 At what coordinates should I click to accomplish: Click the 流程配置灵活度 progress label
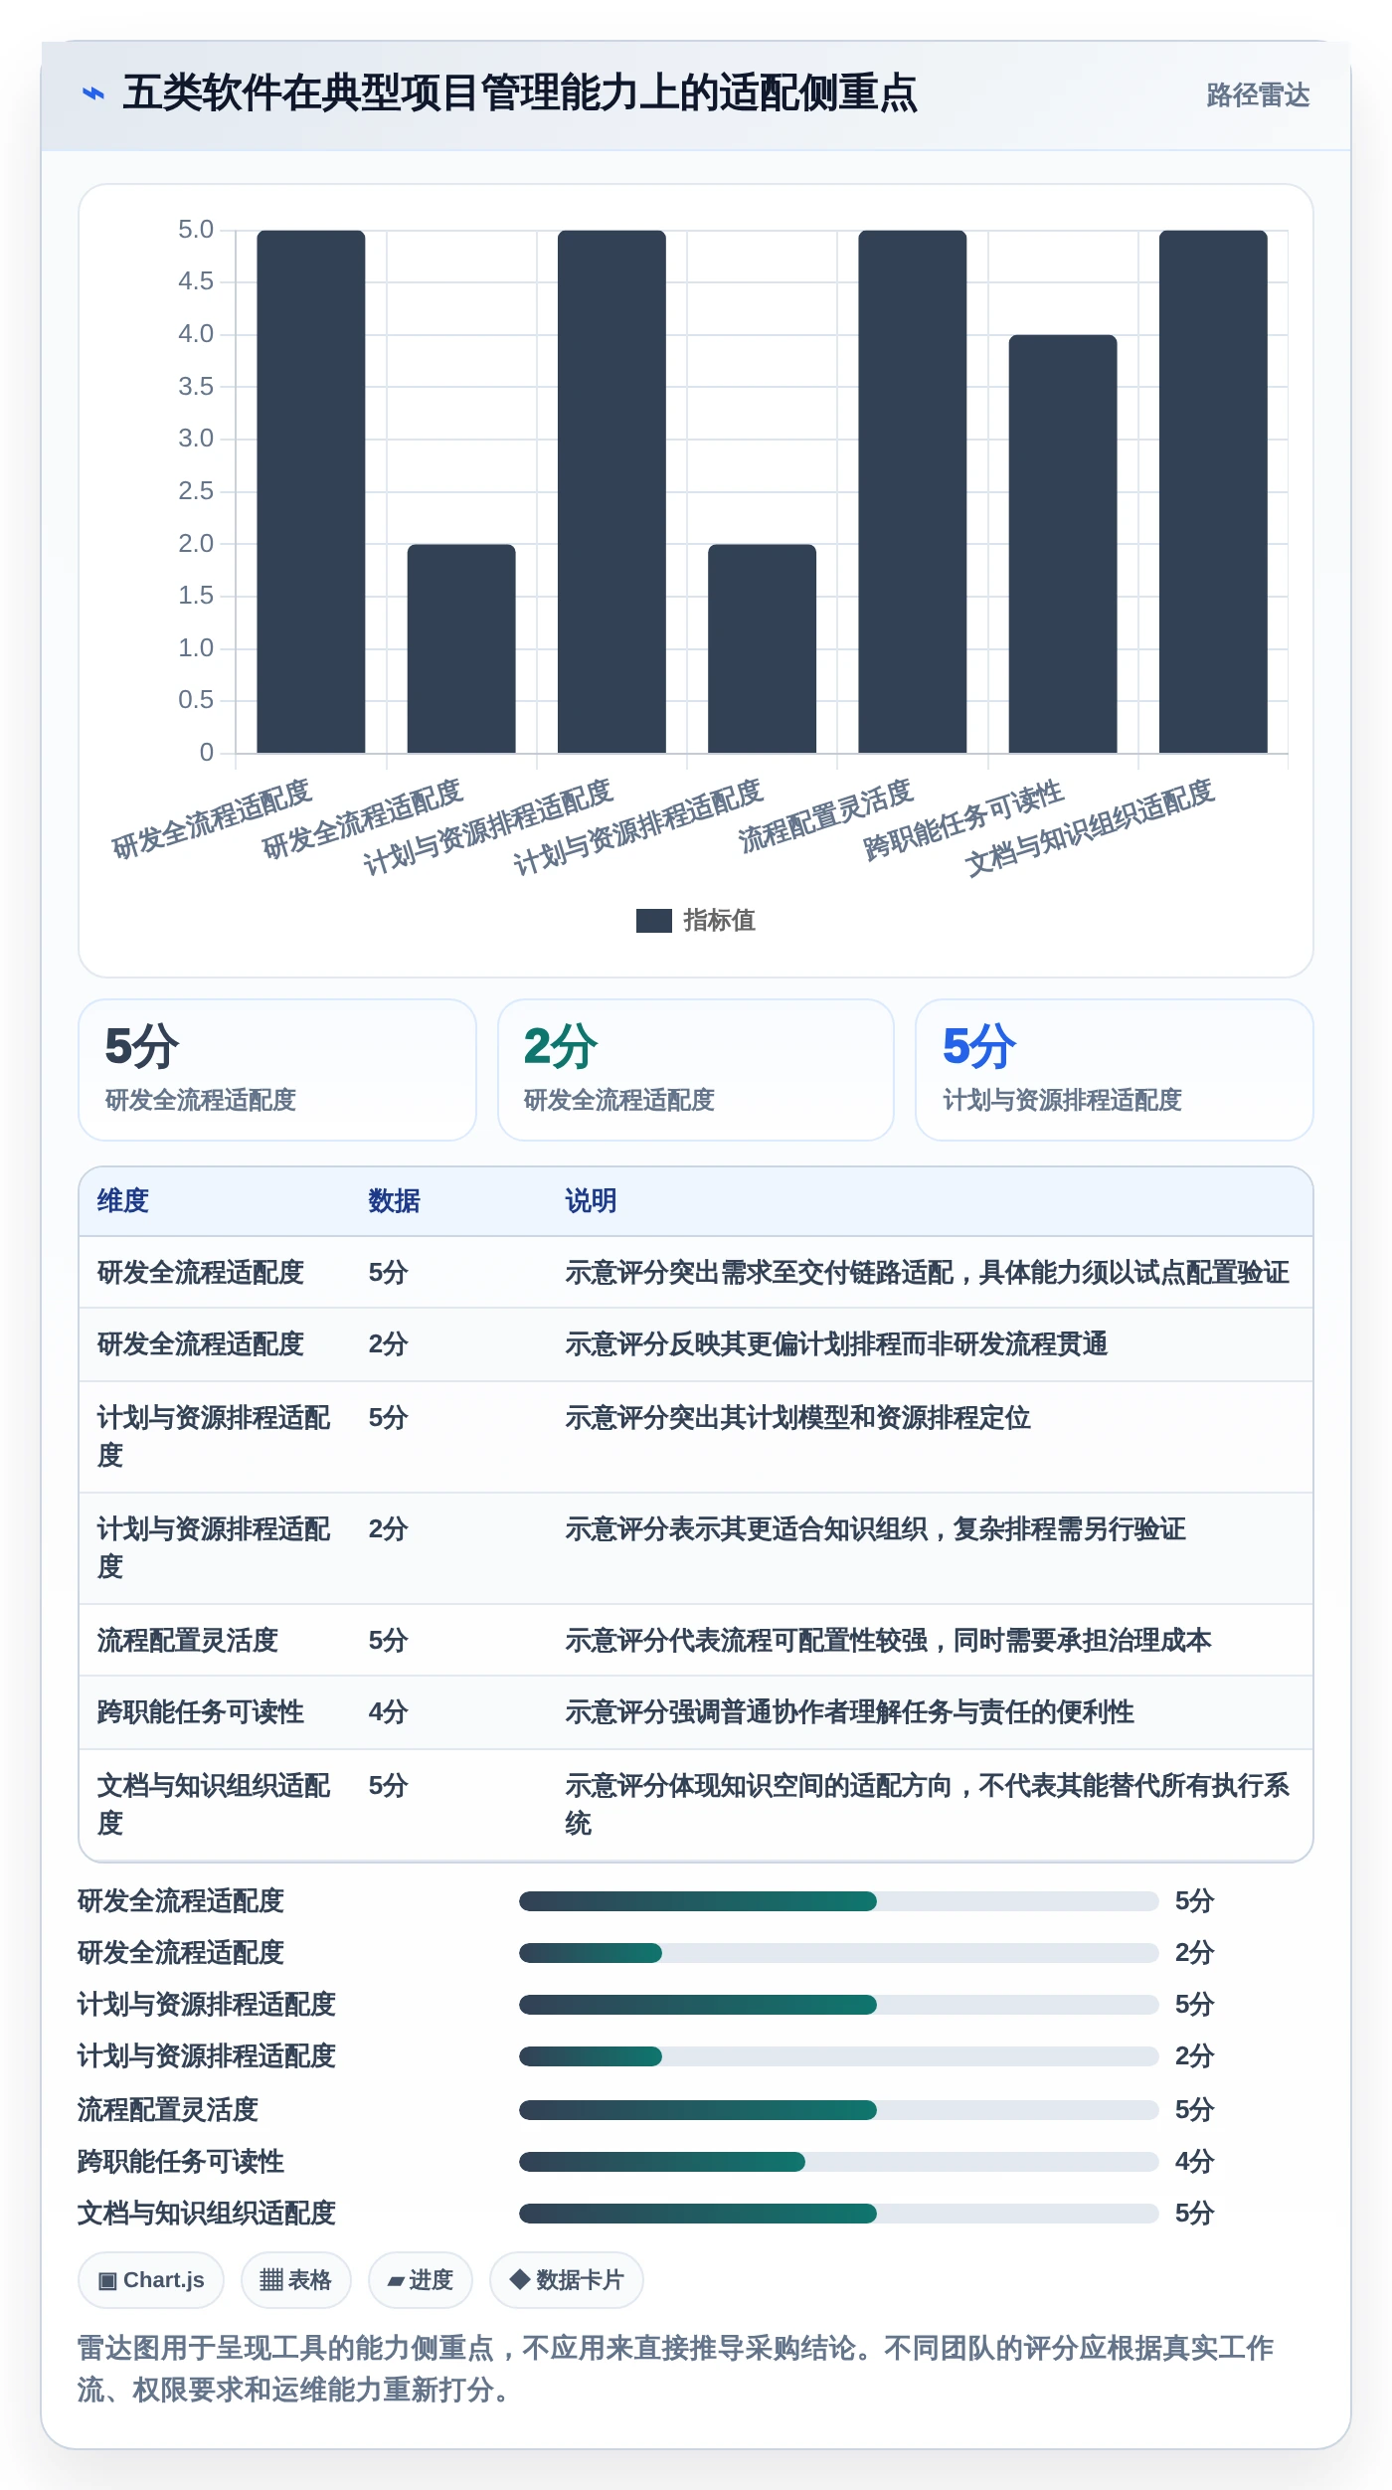pyautogui.click(x=168, y=2110)
